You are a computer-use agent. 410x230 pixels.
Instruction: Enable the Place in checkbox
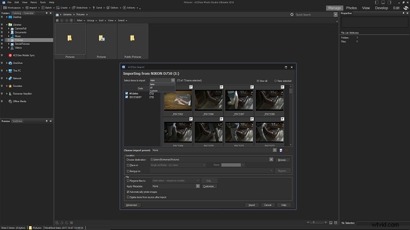tap(128, 165)
